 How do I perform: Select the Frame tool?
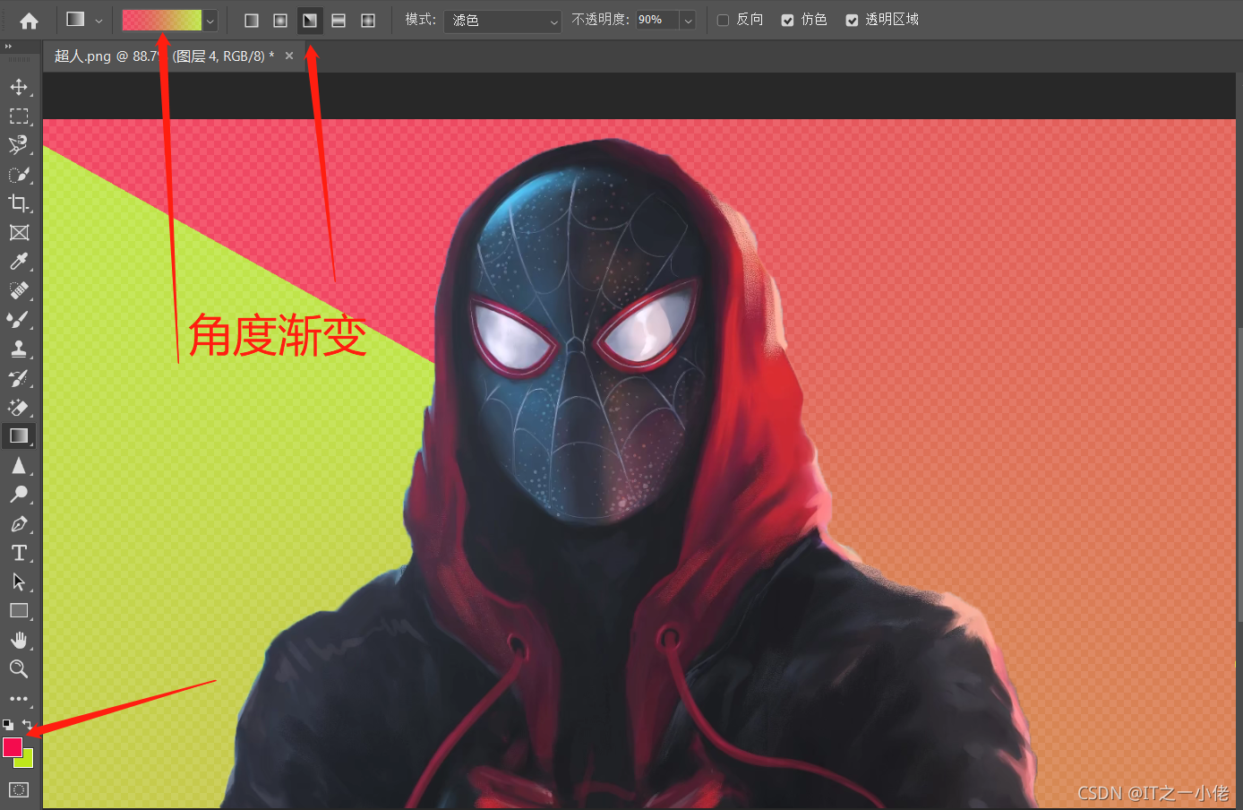[19, 233]
